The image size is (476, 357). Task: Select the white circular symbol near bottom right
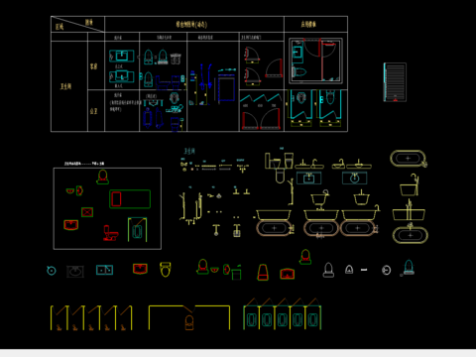386,270
